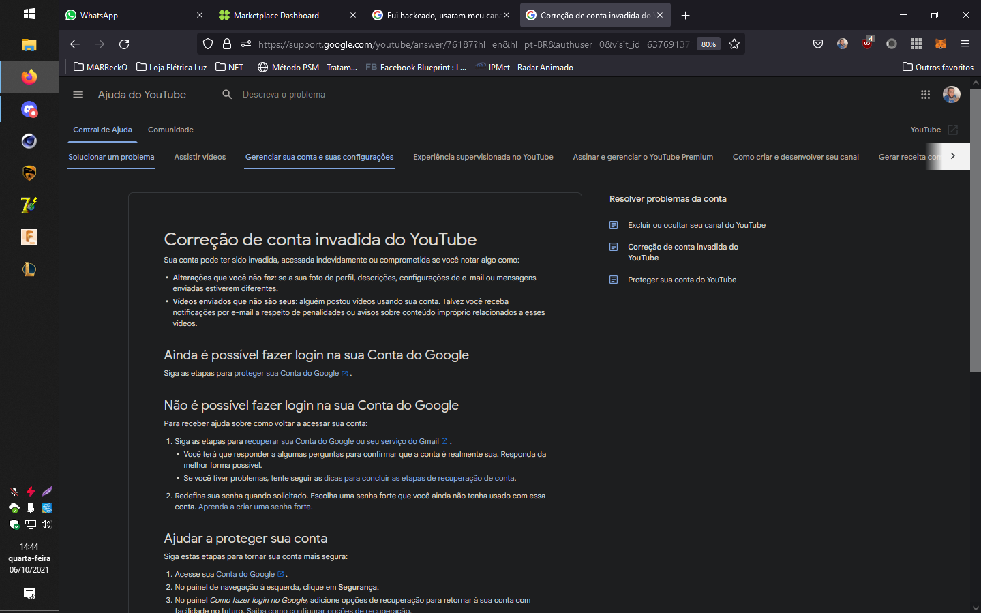Open Gerenciar sua conta e suas configurações
This screenshot has height=613, width=981.
click(x=319, y=157)
